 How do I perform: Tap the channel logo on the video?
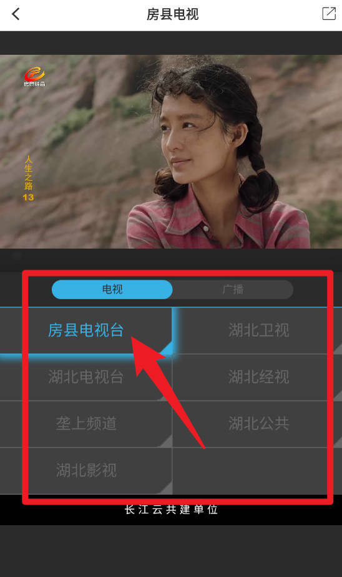[x=34, y=77]
